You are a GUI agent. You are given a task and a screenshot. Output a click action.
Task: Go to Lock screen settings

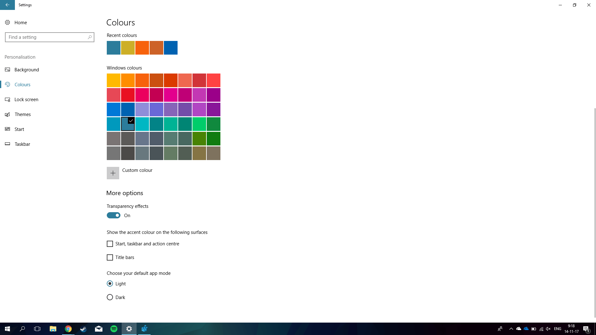pyautogui.click(x=26, y=100)
